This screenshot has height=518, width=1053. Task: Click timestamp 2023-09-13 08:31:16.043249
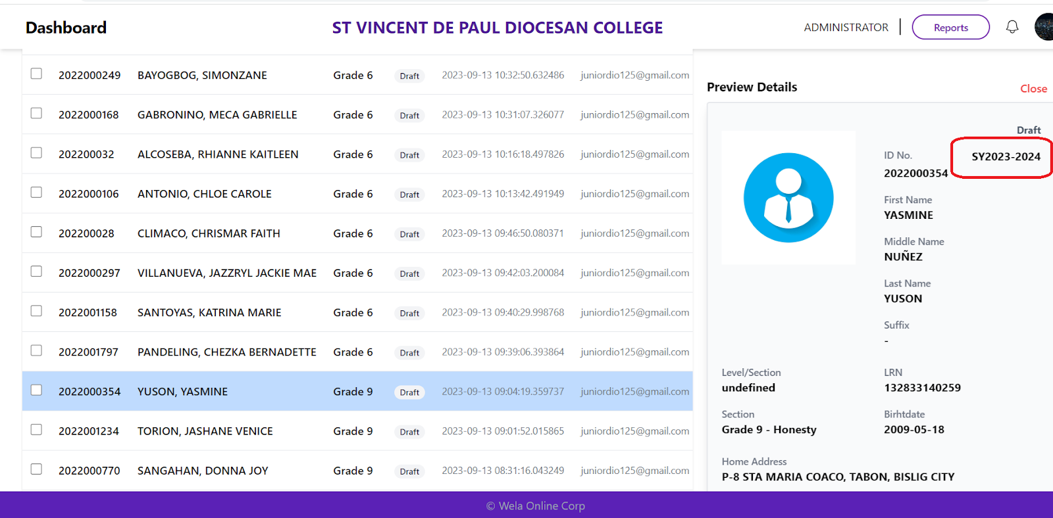(503, 470)
